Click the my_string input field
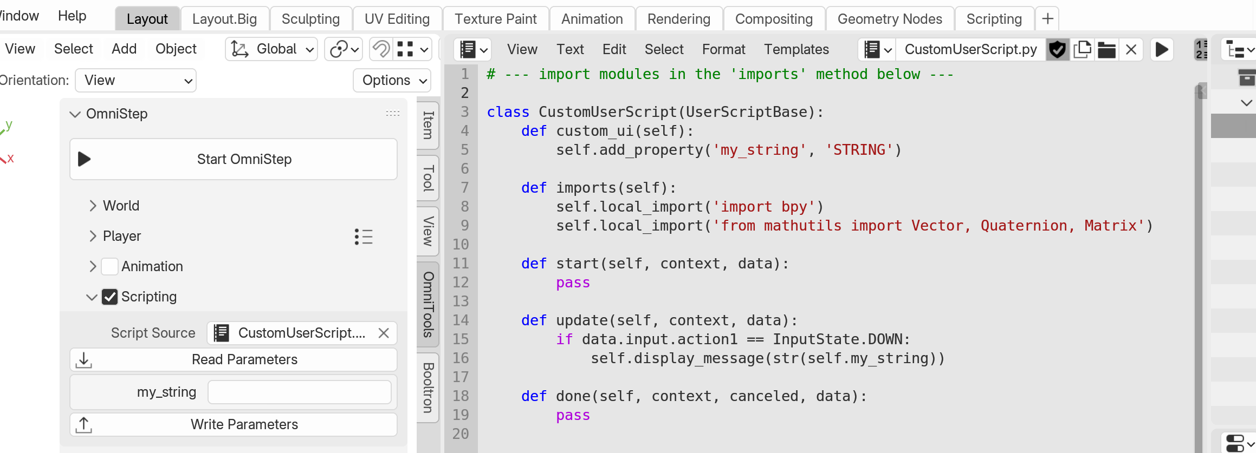The width and height of the screenshot is (1256, 453). pyautogui.click(x=300, y=392)
